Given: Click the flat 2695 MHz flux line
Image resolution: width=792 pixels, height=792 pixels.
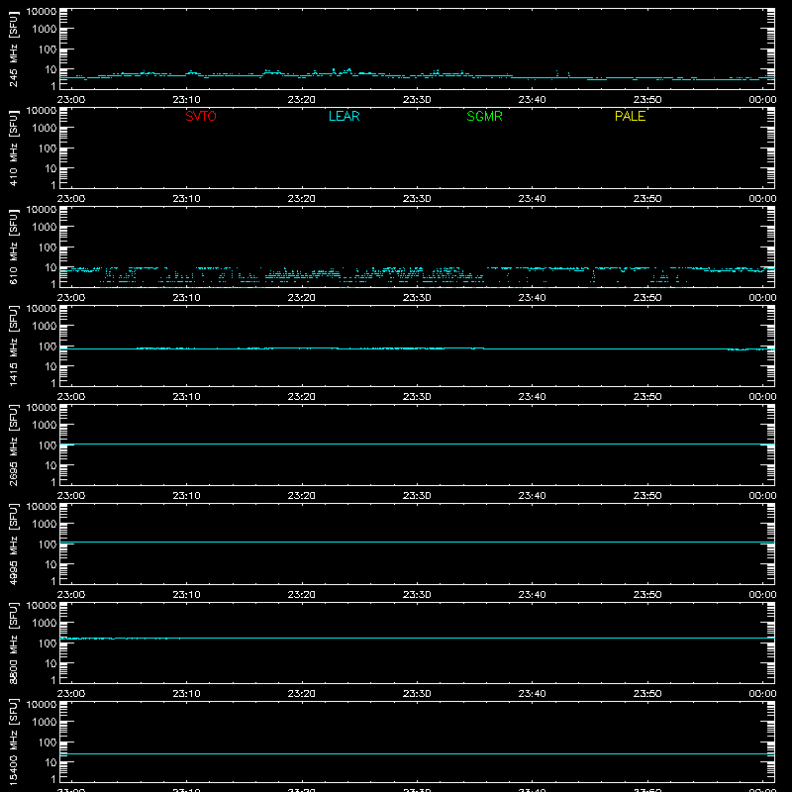Looking at the screenshot, I should [x=417, y=444].
